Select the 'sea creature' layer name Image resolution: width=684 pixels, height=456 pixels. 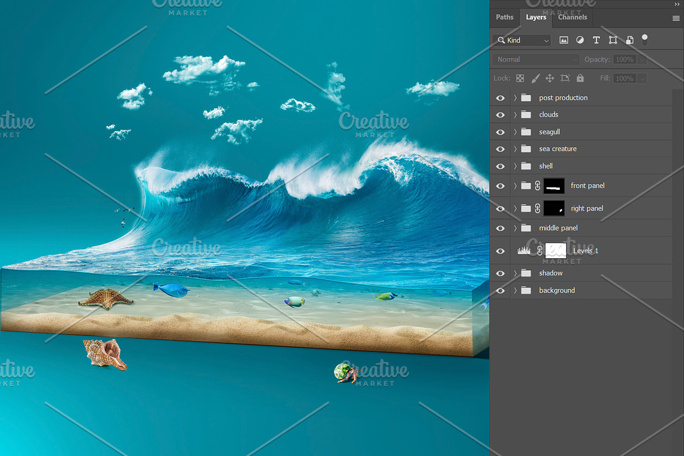[558, 149]
